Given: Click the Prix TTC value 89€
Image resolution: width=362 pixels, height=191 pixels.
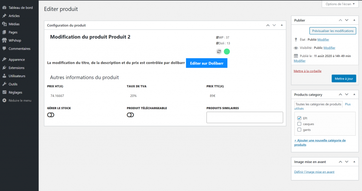Looking at the screenshot, I should pyautogui.click(x=212, y=96).
